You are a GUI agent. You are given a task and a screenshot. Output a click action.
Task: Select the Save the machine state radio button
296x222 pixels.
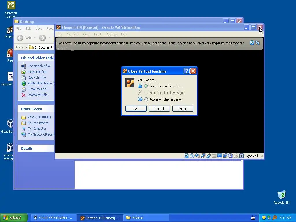pos(146,86)
